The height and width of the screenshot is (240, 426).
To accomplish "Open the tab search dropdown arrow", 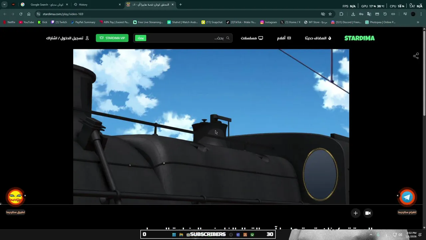I will pos(4,5).
